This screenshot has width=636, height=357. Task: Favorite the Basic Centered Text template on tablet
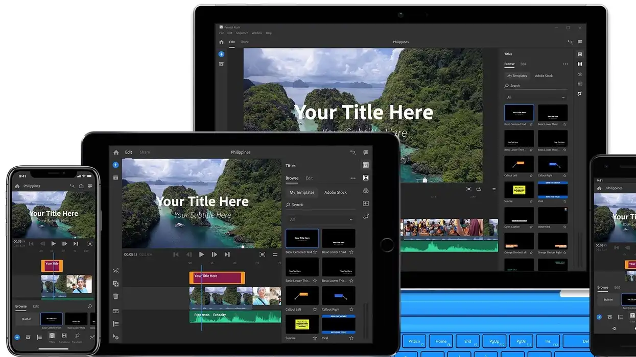click(315, 252)
